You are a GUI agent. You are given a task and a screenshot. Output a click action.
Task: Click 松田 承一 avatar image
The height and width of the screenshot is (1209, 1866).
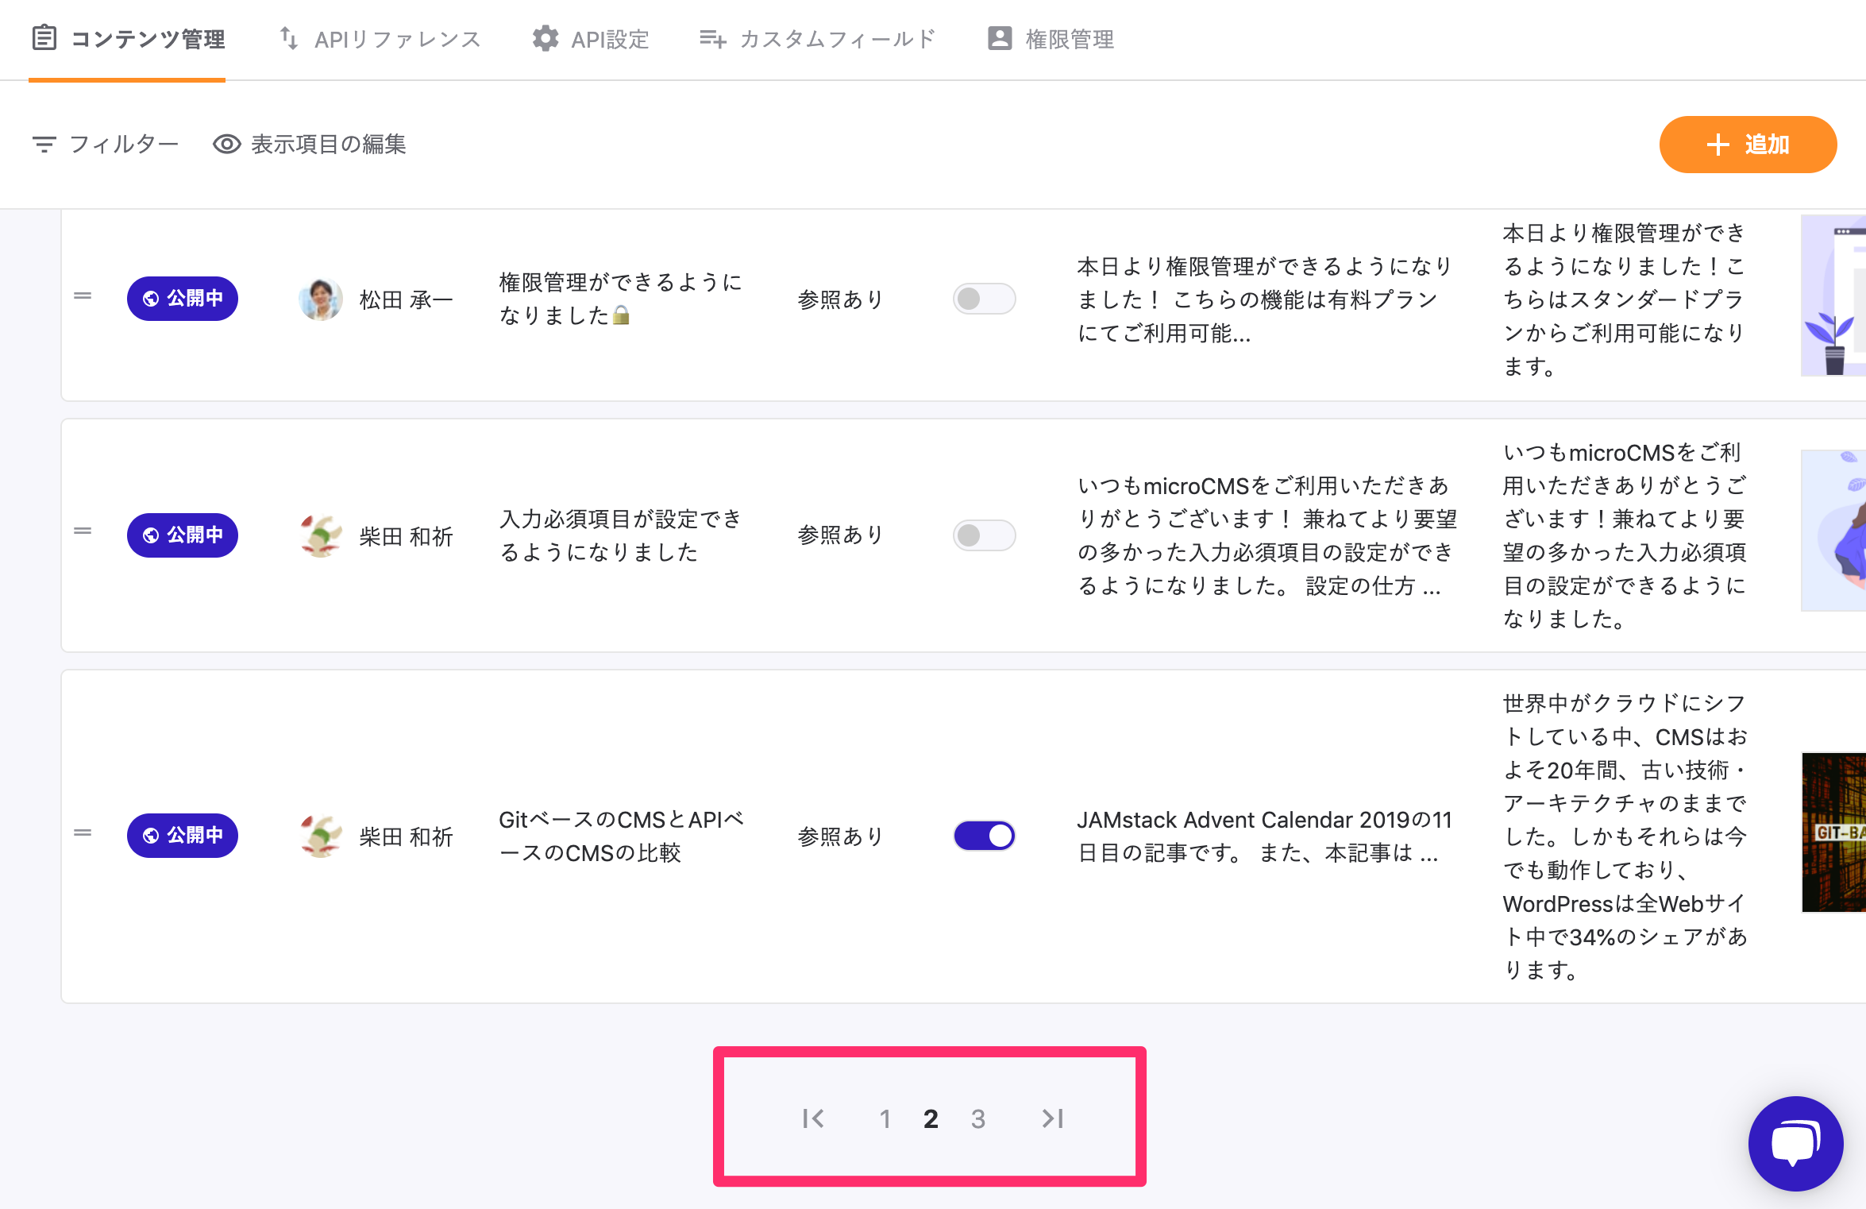point(321,299)
